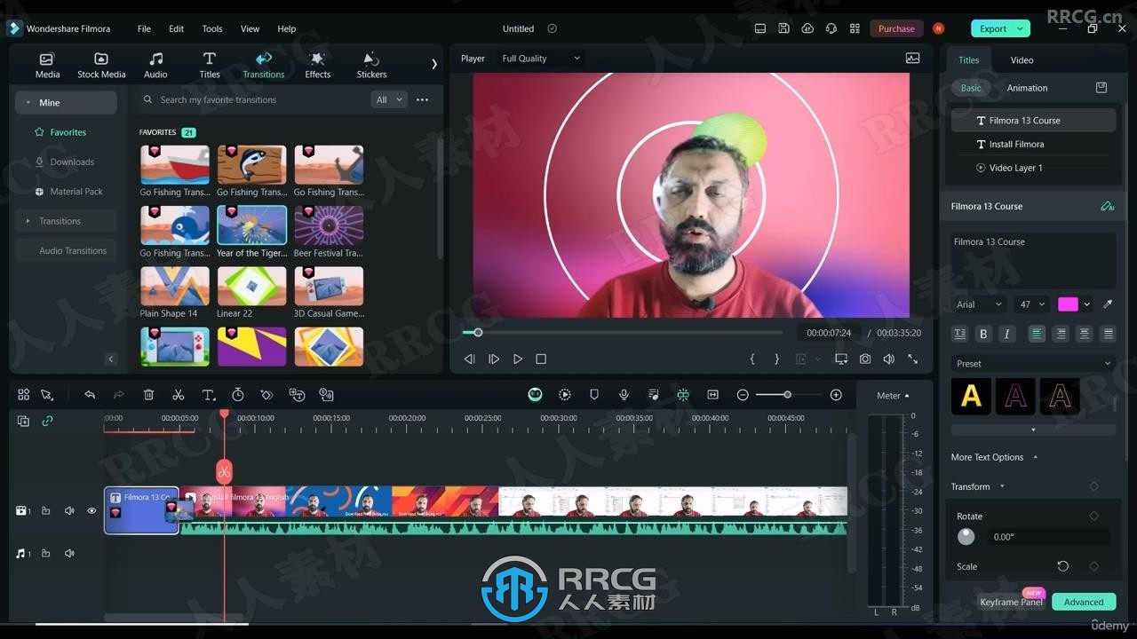Viewport: 1137px width, 639px height.
Task: Click the voiceover microphone icon
Action: pos(624,395)
